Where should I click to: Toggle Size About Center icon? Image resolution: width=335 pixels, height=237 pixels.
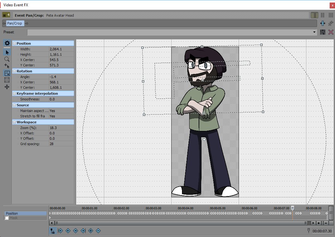pyautogui.click(x=7, y=80)
